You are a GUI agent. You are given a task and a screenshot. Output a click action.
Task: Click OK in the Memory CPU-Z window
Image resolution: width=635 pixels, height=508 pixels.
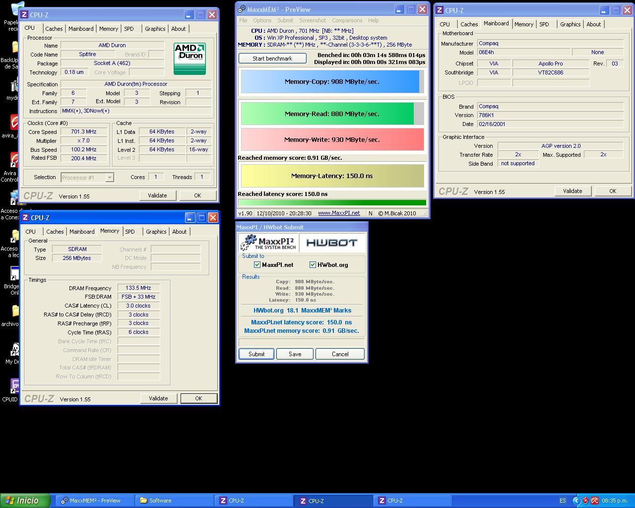click(198, 398)
